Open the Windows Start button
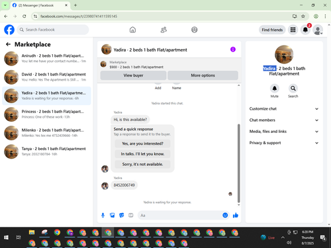 tap(6, 237)
